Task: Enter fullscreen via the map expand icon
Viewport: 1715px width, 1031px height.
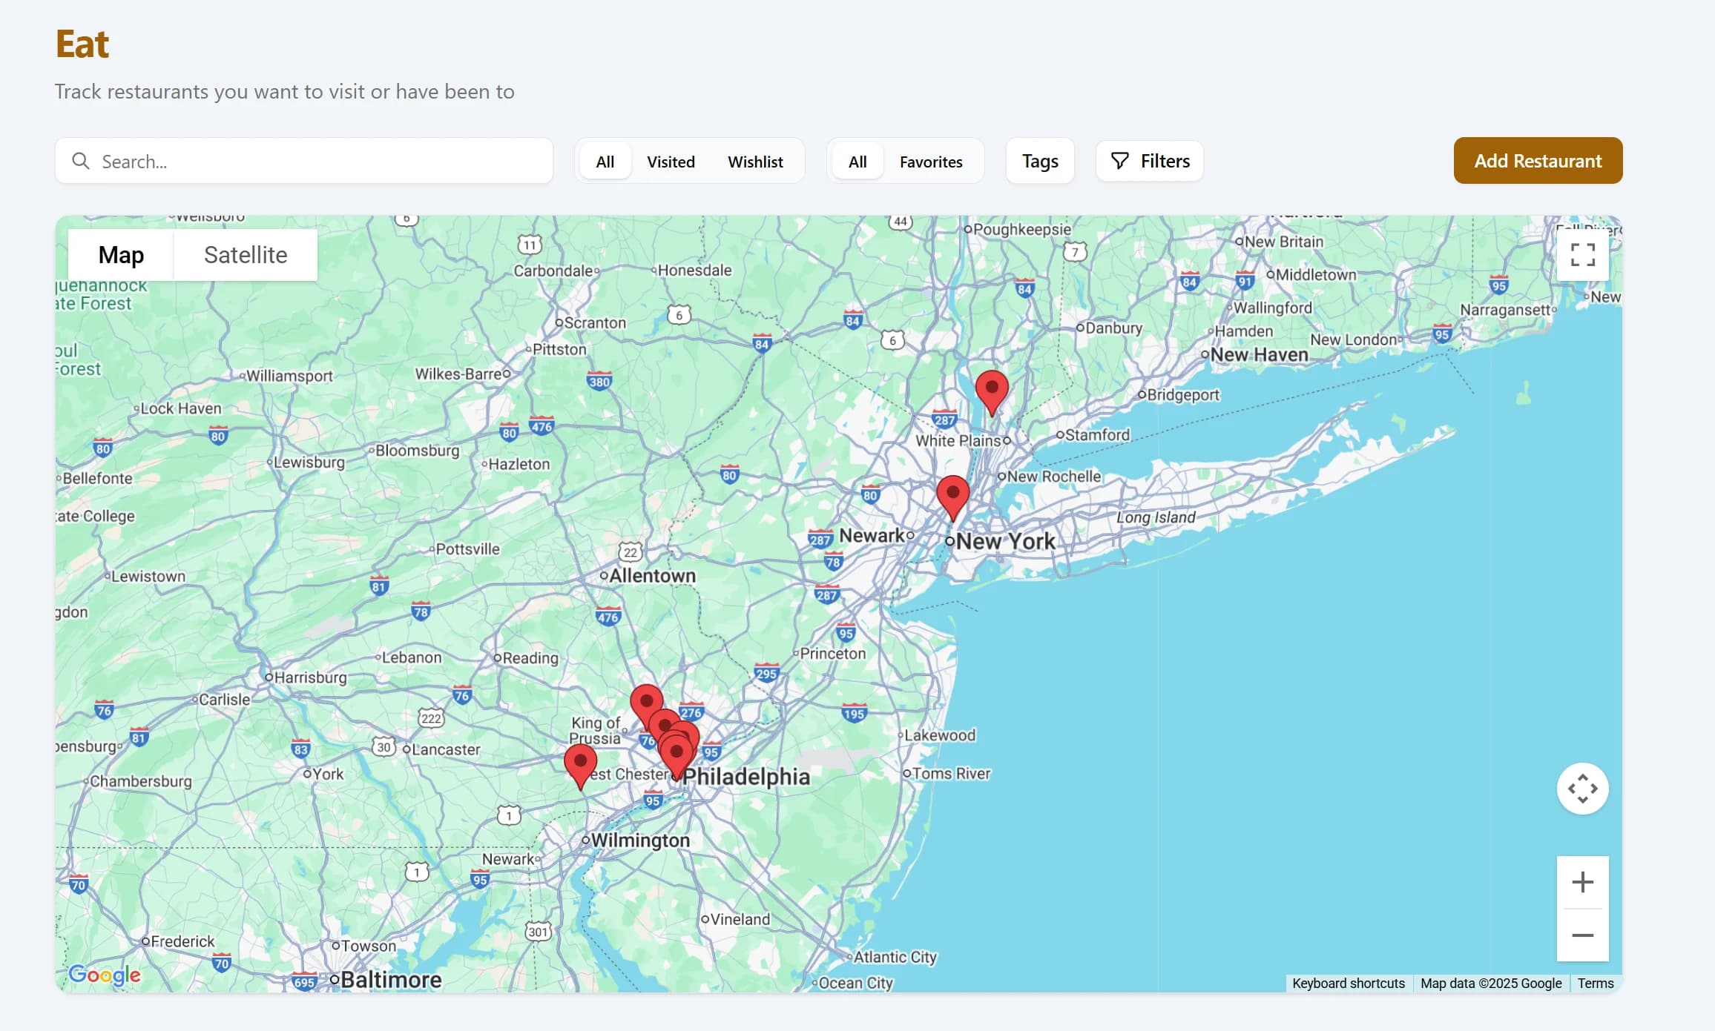Action: [1582, 254]
